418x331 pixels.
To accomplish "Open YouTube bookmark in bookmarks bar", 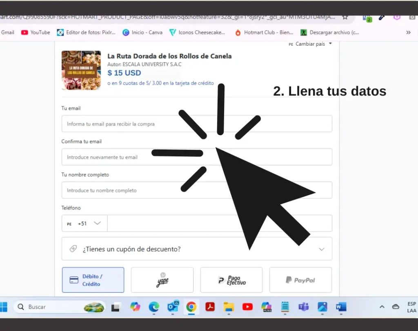I will pos(36,32).
